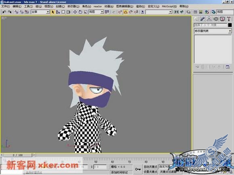The width and height of the screenshot is (234, 175).
Task: Toggle 3D Snaps
Action: point(120,12)
